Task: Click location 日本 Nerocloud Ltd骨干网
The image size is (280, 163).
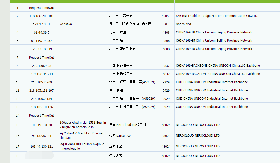Action: [128, 125]
